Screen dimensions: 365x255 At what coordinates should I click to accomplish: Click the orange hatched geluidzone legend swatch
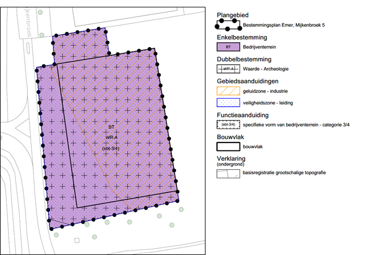click(228, 91)
